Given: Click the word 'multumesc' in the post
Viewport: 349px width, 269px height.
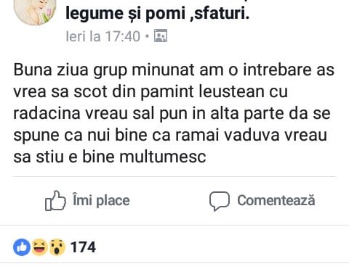Looking at the screenshot, I should pos(163,157).
